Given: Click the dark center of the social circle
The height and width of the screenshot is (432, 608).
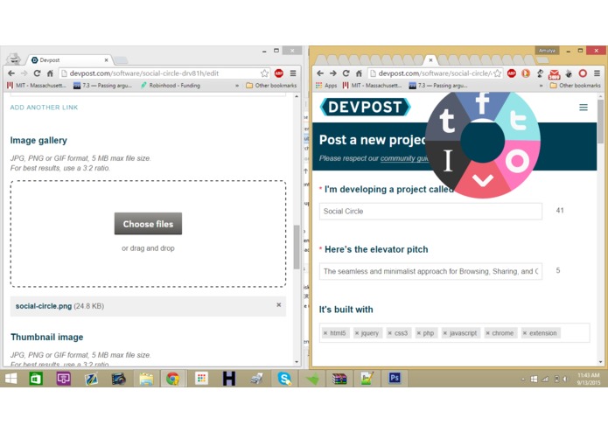Looking at the screenshot, I should click(x=483, y=142).
